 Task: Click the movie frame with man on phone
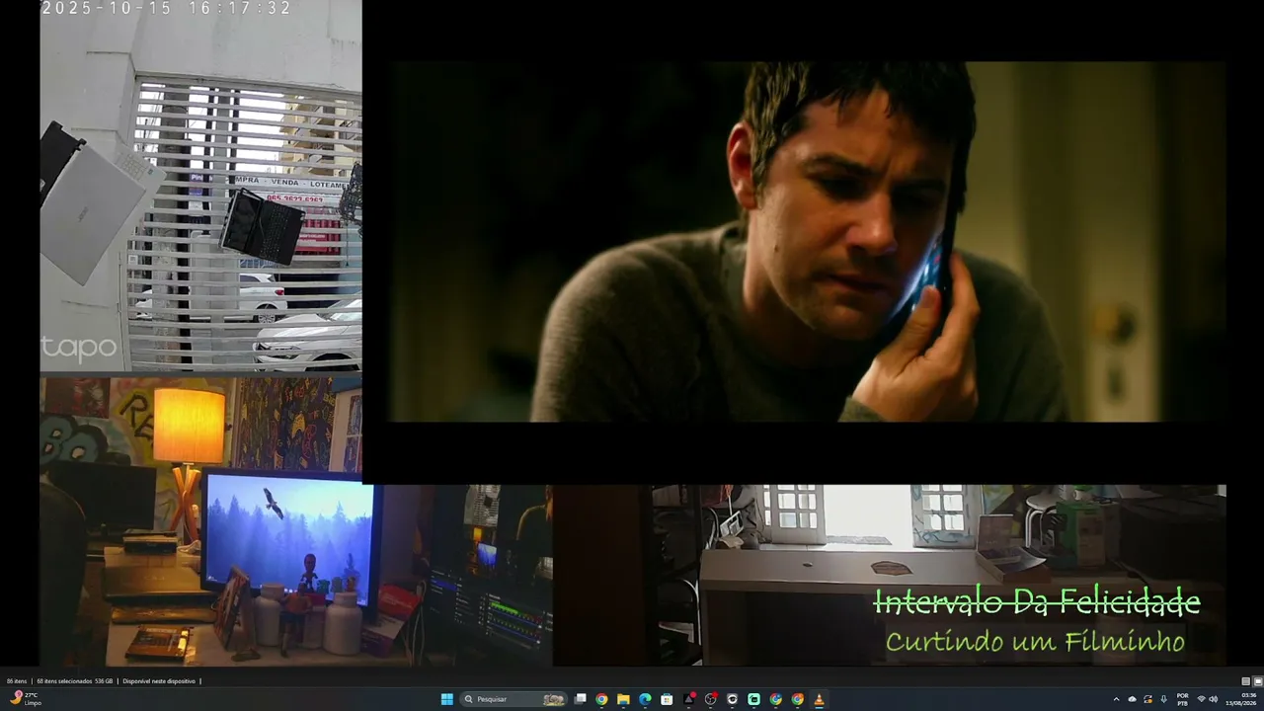click(807, 242)
